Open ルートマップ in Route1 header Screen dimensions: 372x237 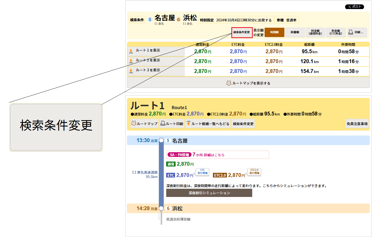pos(145,124)
